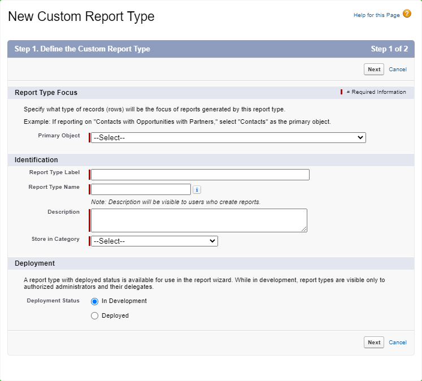Click the bottom Next button
Viewport: 422px width, 381px height.
pos(374,342)
